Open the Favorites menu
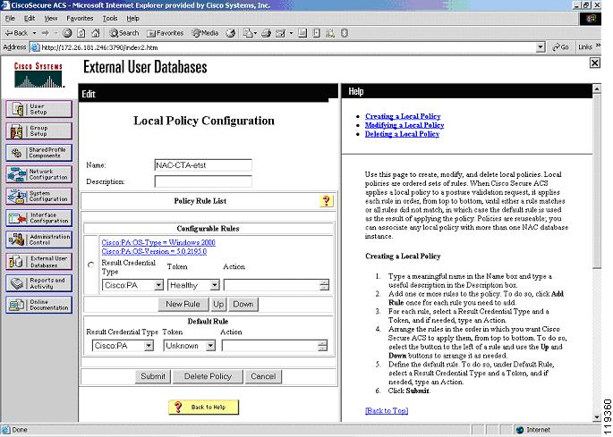The image size is (613, 437). (x=80, y=19)
